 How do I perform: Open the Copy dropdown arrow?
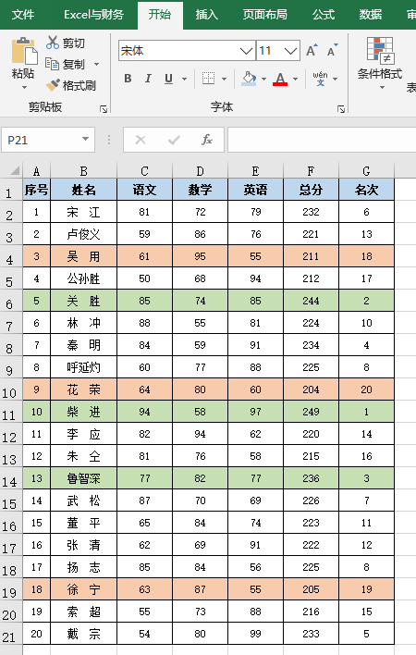point(96,65)
